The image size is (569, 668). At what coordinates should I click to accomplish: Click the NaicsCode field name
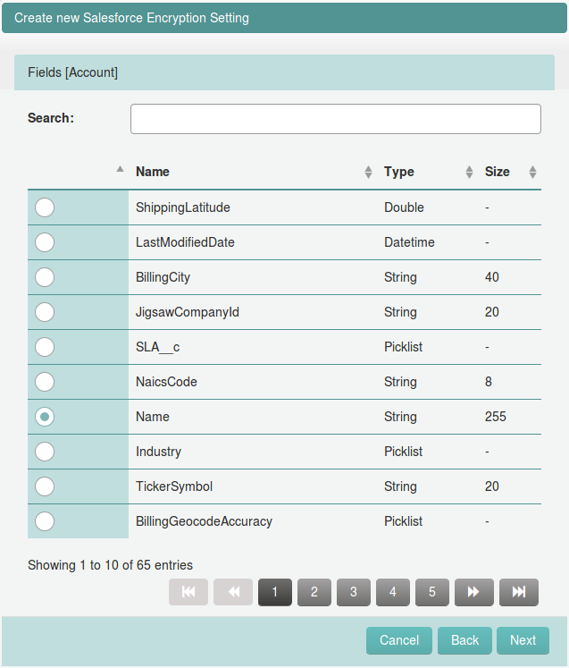tap(166, 382)
